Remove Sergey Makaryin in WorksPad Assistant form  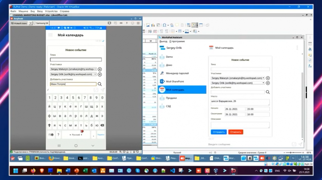268,78
